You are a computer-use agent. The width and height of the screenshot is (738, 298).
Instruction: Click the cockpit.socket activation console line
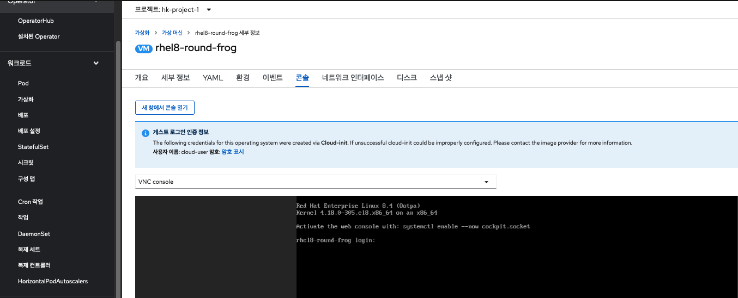pos(413,226)
